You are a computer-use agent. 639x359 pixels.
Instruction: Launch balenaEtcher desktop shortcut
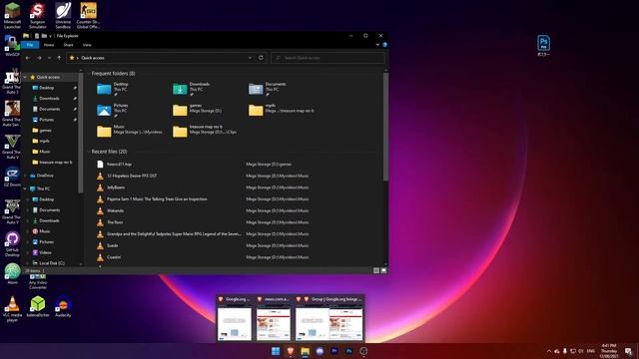pos(38,306)
